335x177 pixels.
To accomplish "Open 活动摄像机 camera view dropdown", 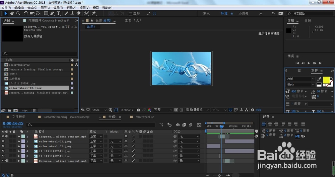I will point(197,110).
